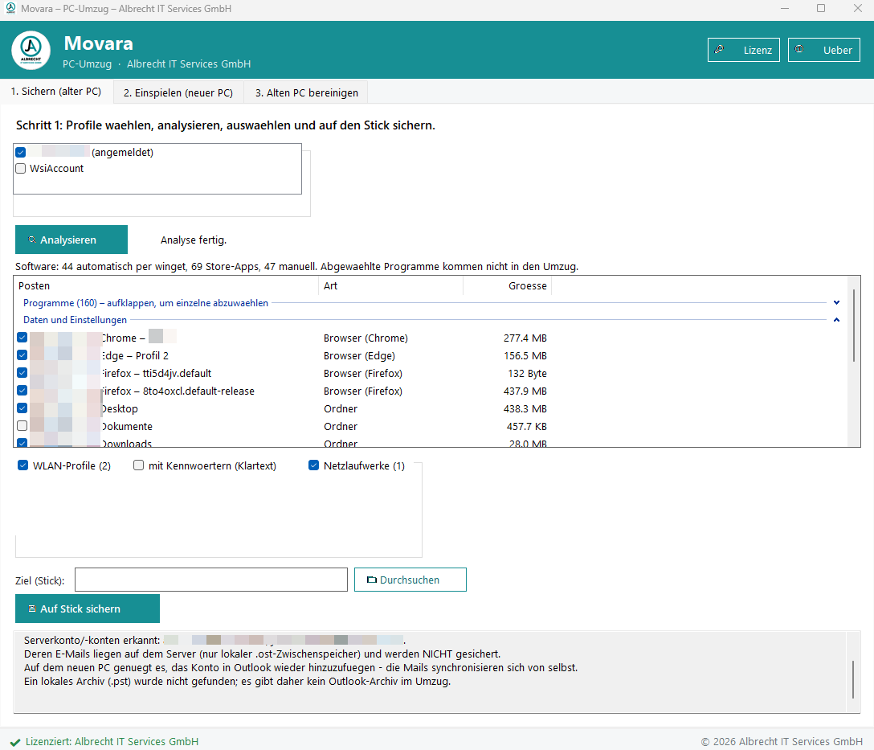Viewport: 874px width, 750px height.
Task: Collapse the Daten und Einstellungen group
Action: 836,319
